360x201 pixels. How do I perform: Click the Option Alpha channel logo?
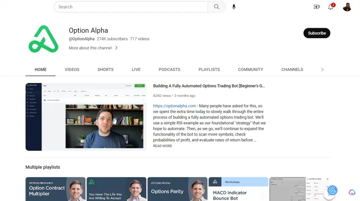tap(43, 39)
